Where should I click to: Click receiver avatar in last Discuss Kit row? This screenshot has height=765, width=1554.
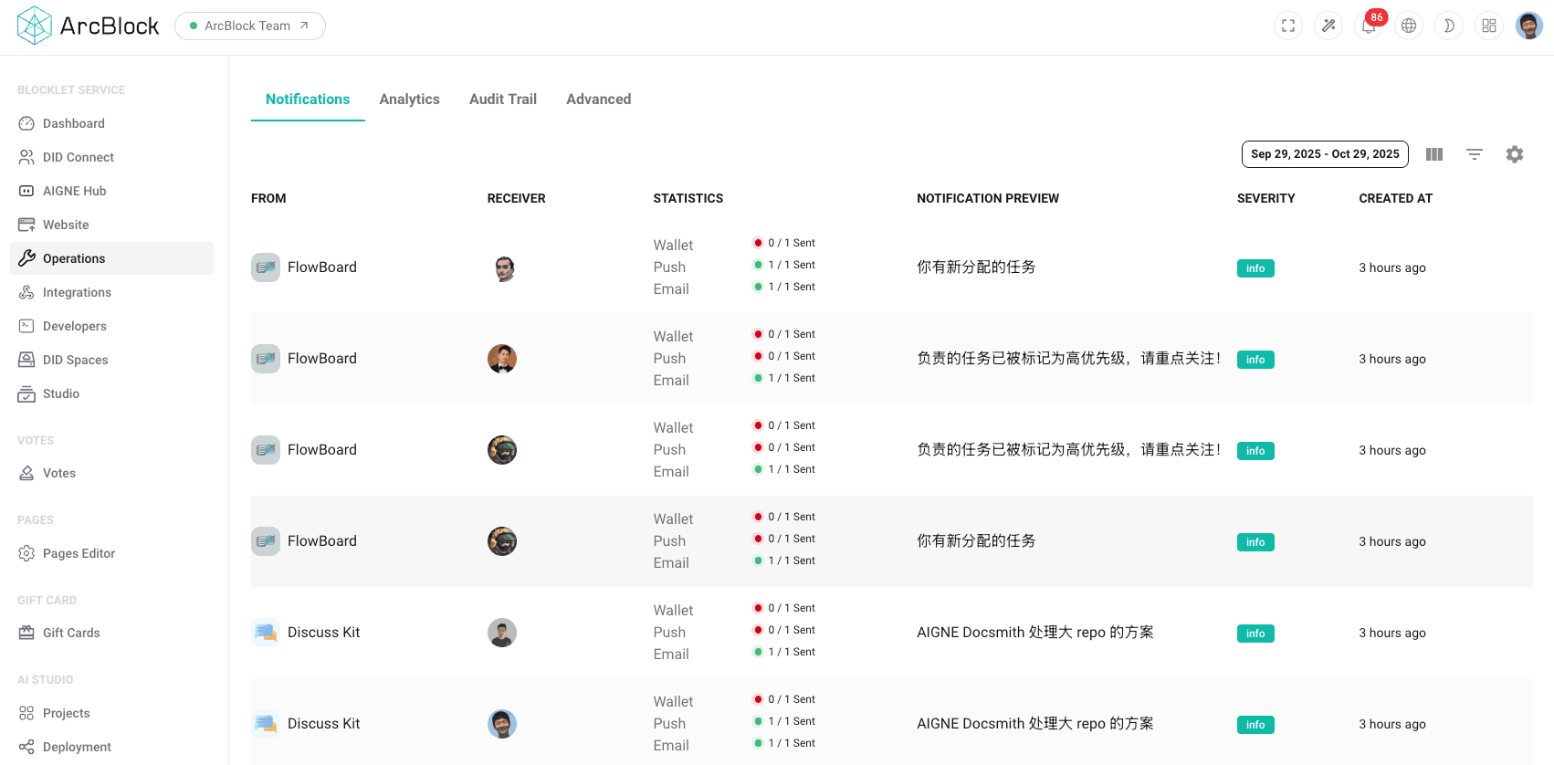(x=502, y=724)
